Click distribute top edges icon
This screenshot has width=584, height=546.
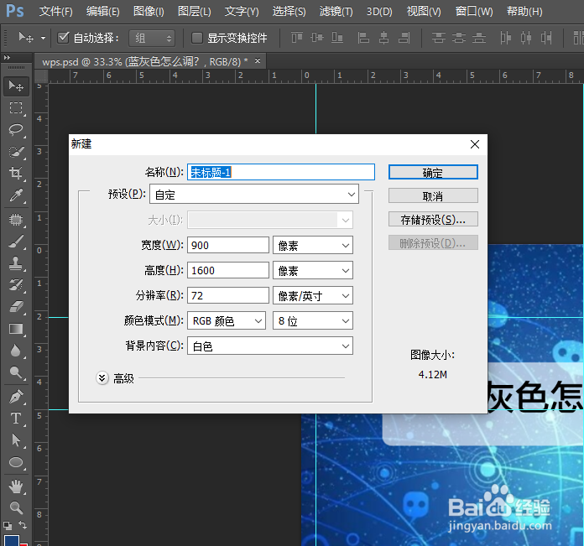[438, 38]
